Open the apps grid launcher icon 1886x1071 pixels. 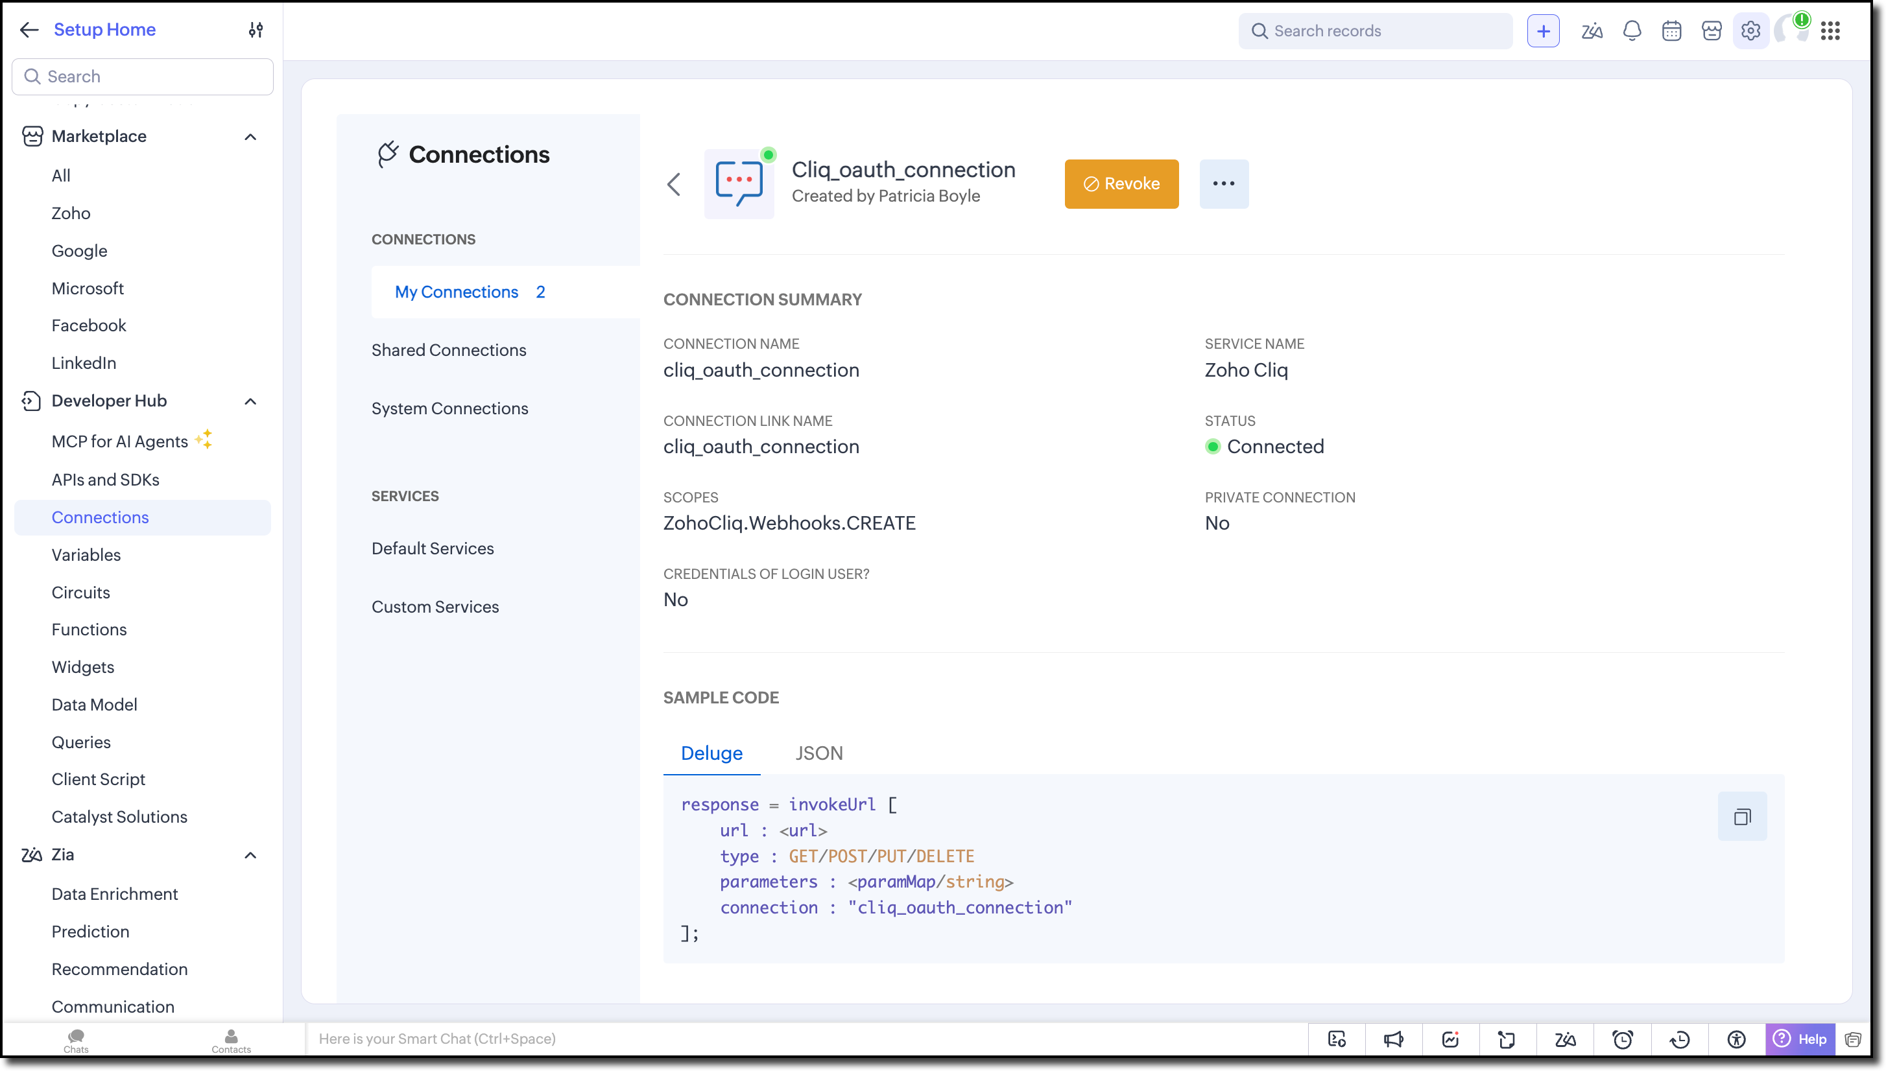coord(1830,31)
